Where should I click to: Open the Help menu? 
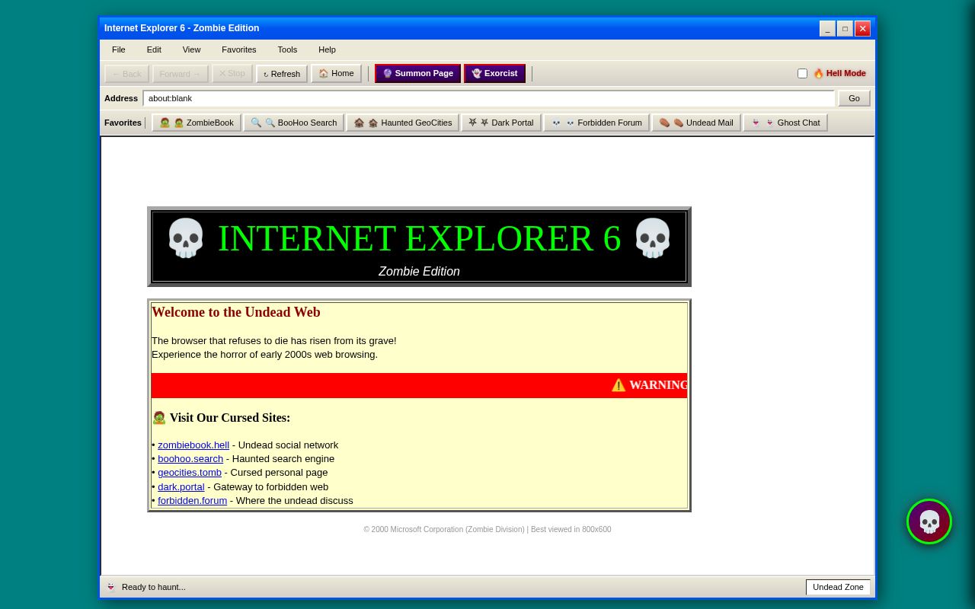click(x=327, y=49)
